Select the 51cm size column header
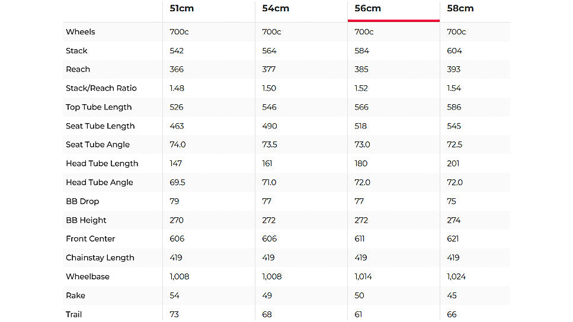Image resolution: width=573 pixels, height=322 pixels. coord(181,9)
